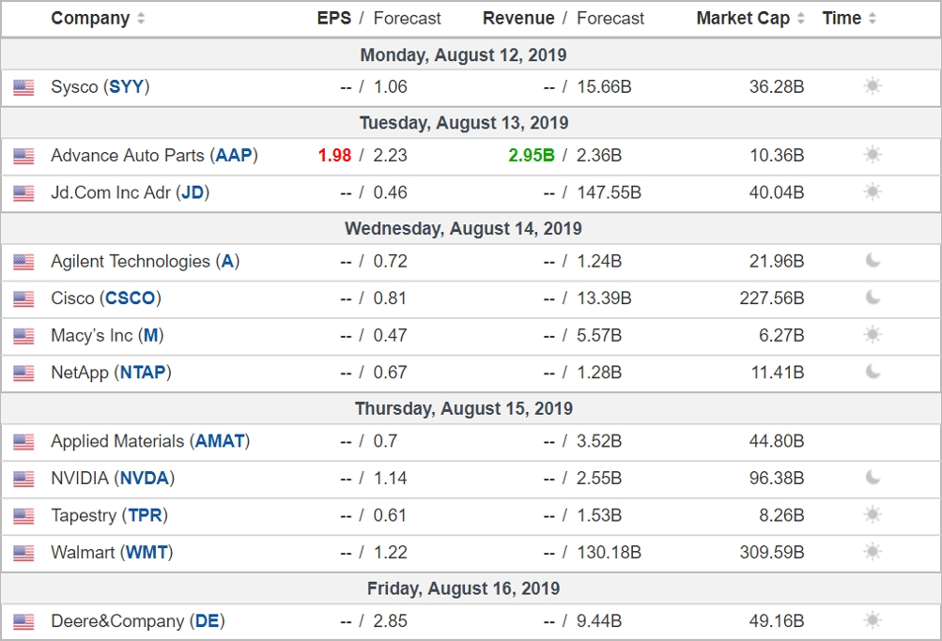Click the EPS column header
Image resolution: width=942 pixels, height=641 pixels.
click(334, 19)
